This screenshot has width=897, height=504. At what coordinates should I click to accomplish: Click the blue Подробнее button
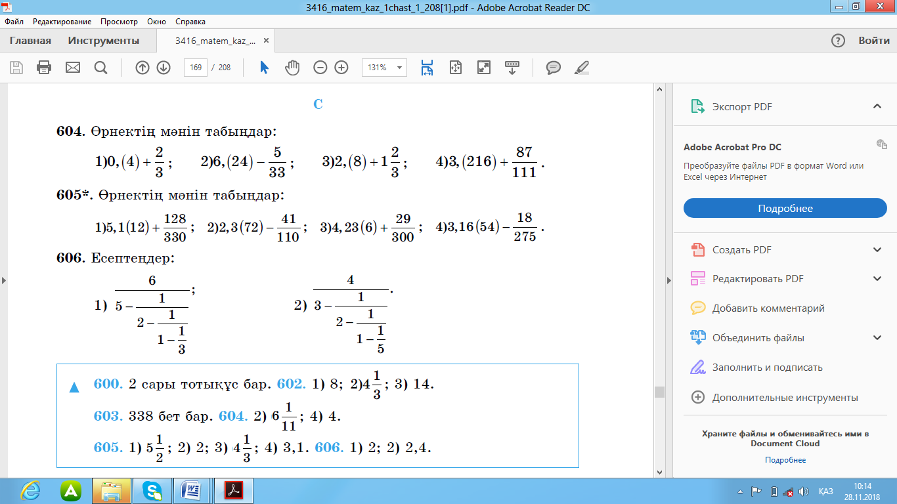point(785,209)
